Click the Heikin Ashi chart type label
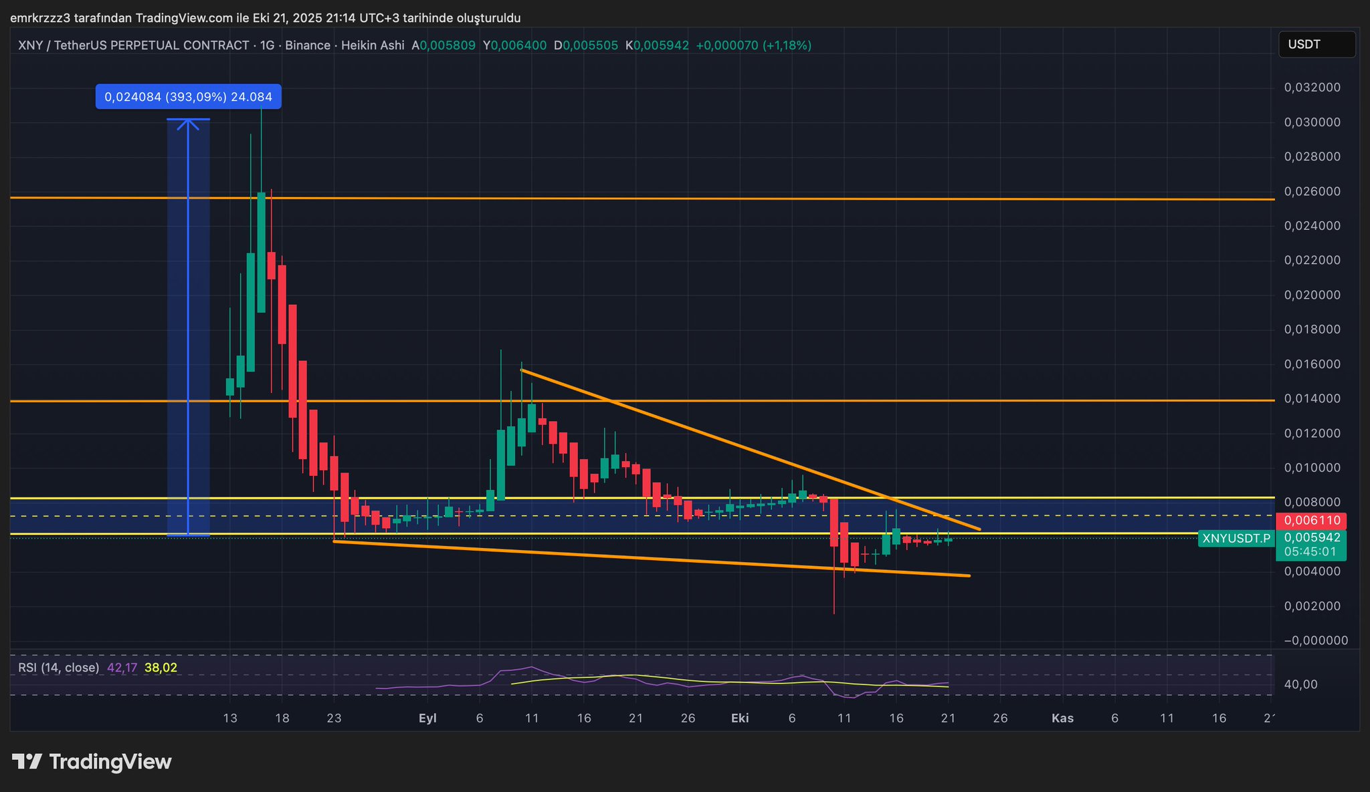This screenshot has height=792, width=1370. point(373,45)
